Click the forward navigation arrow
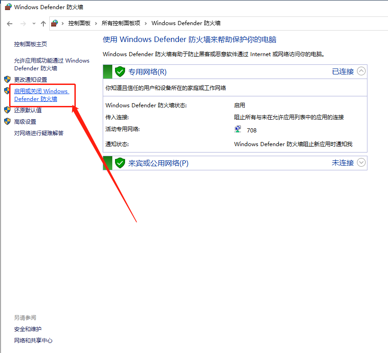Screen dimensions: 388x353 pos(23,24)
